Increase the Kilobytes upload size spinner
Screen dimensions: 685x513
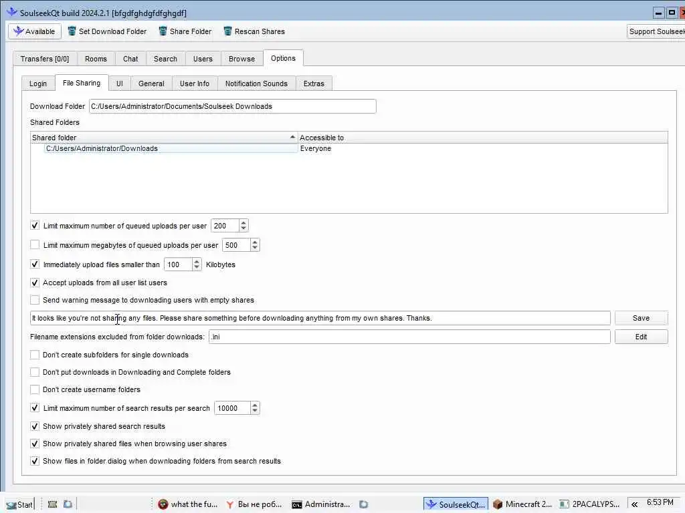tap(197, 261)
